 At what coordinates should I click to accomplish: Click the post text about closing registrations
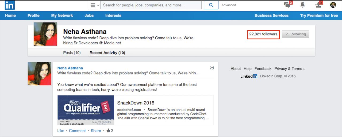coord(127,87)
